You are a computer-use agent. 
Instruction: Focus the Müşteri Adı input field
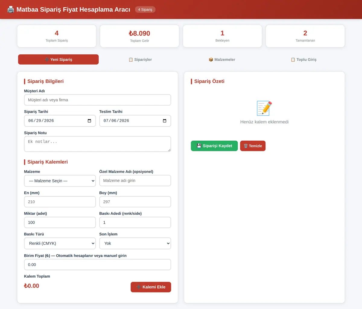click(x=97, y=100)
